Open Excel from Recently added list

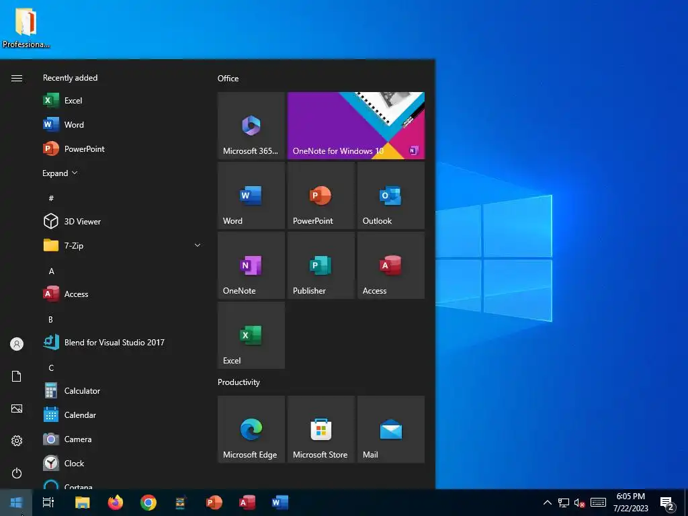(x=123, y=101)
